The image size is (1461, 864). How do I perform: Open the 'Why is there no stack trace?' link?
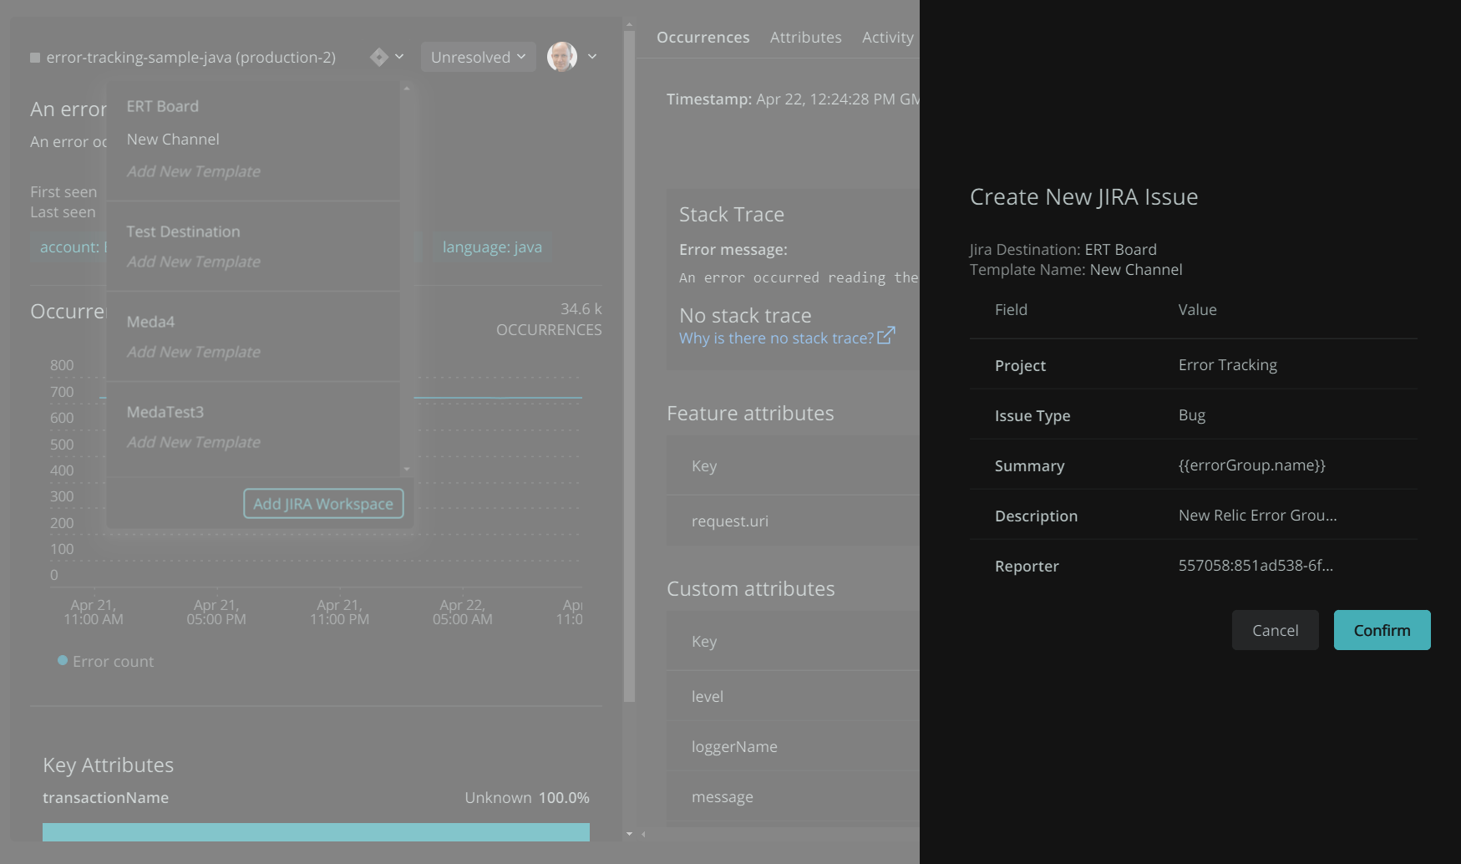coord(777,338)
